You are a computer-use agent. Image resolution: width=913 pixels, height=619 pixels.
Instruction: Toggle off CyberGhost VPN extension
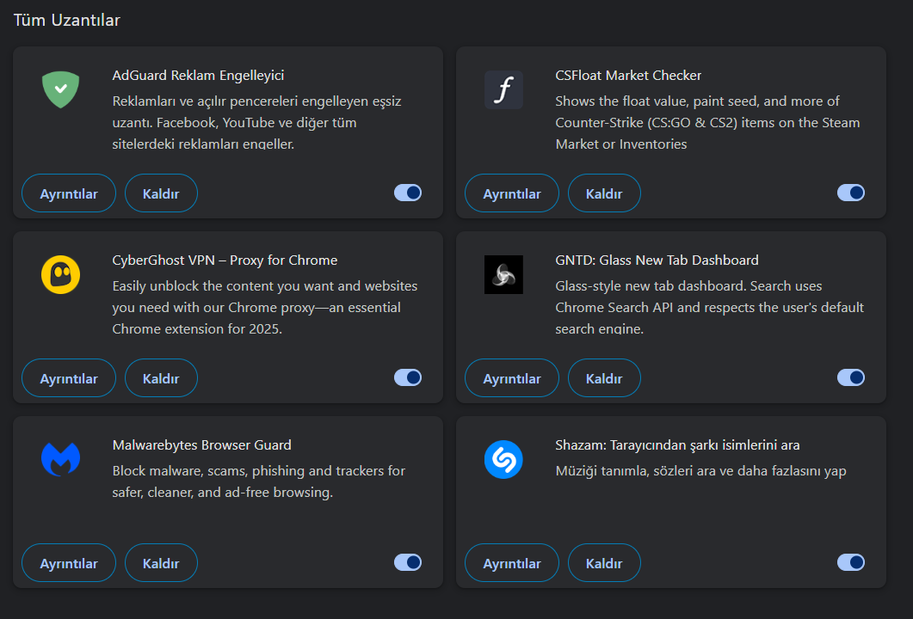(408, 377)
